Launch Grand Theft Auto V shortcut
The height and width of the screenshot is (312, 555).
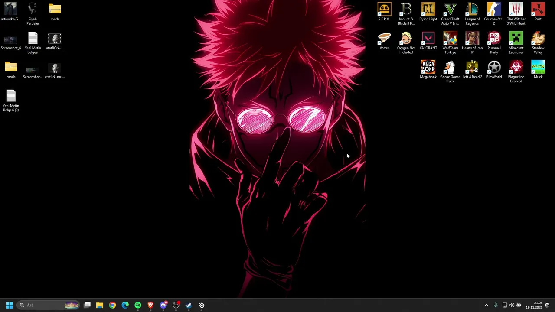point(450,14)
